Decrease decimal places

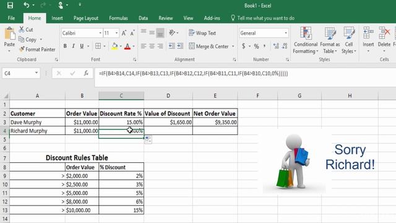tap(285, 46)
